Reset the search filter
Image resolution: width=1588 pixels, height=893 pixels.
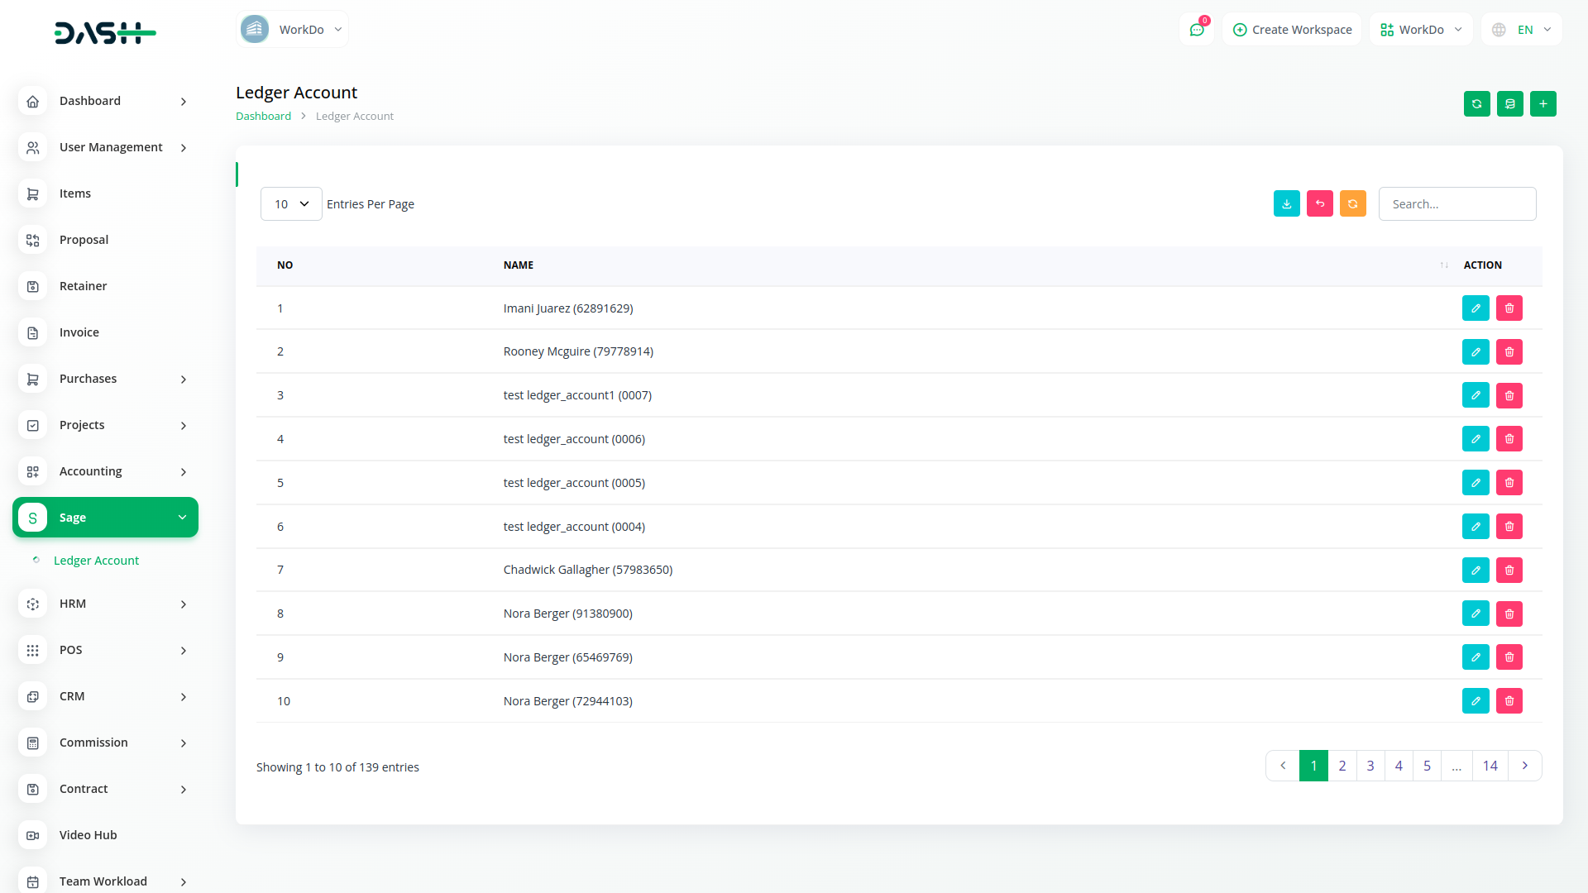tap(1319, 203)
